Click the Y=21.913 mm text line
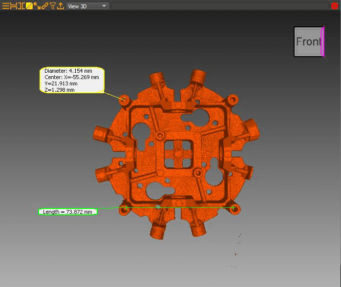The image size is (341, 287). [61, 83]
